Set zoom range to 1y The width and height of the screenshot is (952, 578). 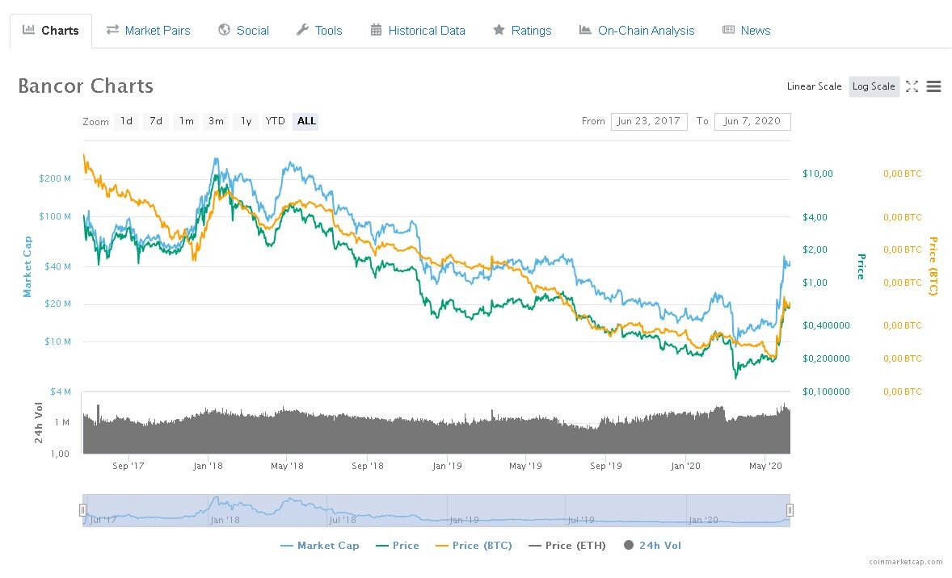[246, 121]
